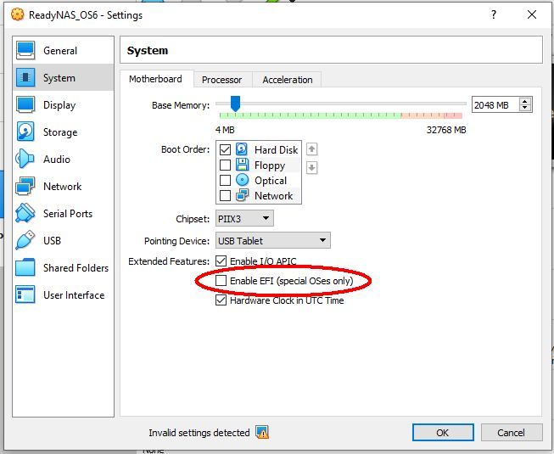
Task: Click the Invalid settings detected text
Action: pyautogui.click(x=199, y=433)
